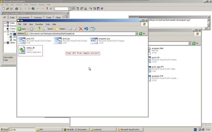Click the address bar path field in vfp window
Viewport: 212px width, 132px height.
point(80,34)
